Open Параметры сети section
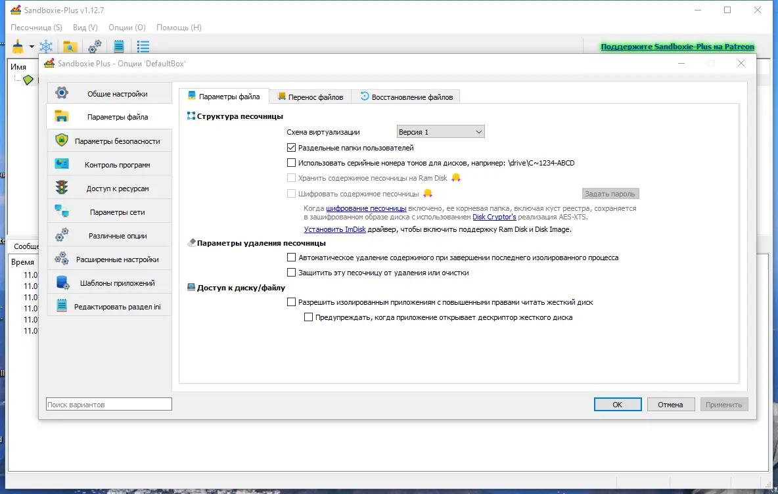778x494 pixels. pos(110,212)
